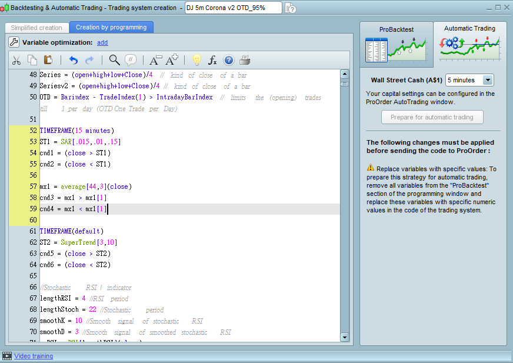The image size is (513, 363).
Task: Click the code editor scrollbar thumb
Action: (x=345, y=84)
